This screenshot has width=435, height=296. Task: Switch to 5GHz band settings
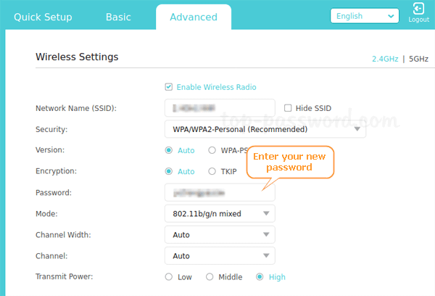click(418, 58)
